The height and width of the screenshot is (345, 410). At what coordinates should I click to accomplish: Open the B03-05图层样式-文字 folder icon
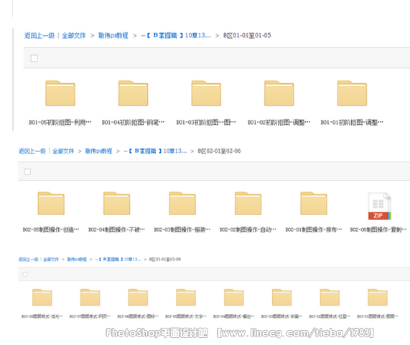coord(186,297)
